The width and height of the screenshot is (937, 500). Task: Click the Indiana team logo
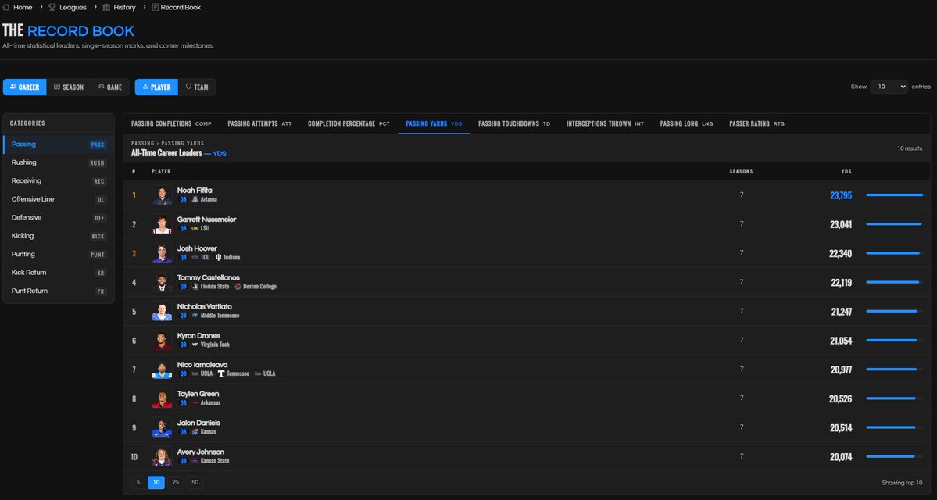219,258
